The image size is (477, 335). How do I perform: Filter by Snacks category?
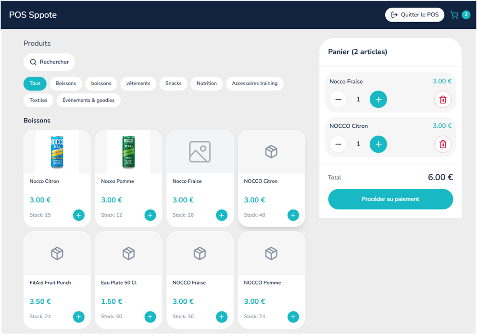174,83
